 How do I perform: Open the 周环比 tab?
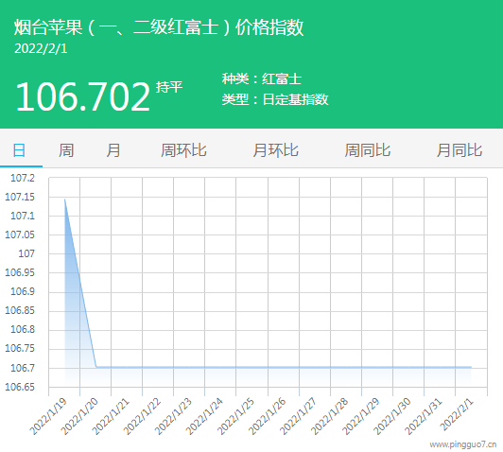tap(183, 150)
